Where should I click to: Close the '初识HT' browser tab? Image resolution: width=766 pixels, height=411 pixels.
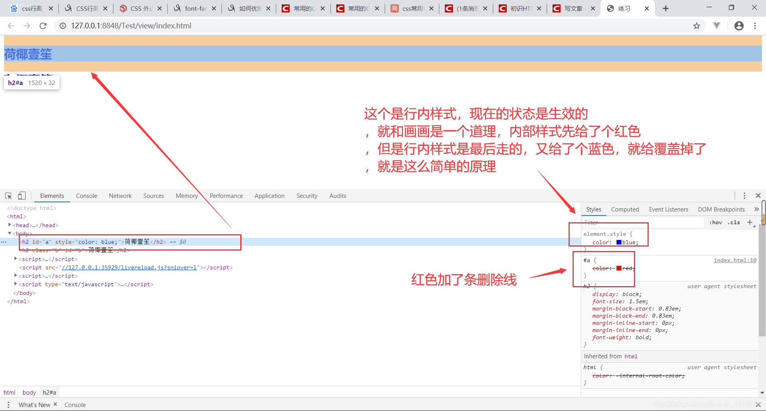[539, 8]
